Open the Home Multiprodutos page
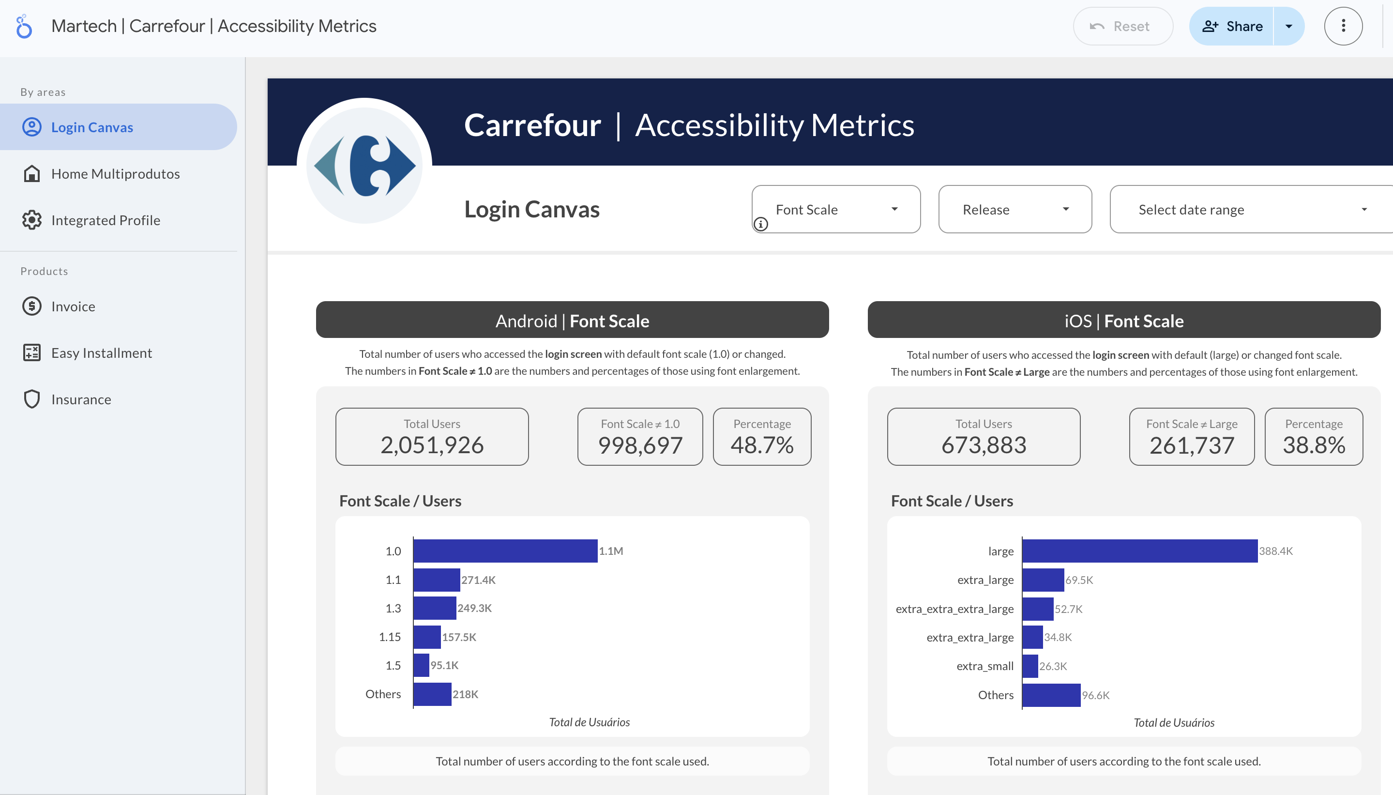This screenshot has width=1393, height=795. pyautogui.click(x=119, y=173)
